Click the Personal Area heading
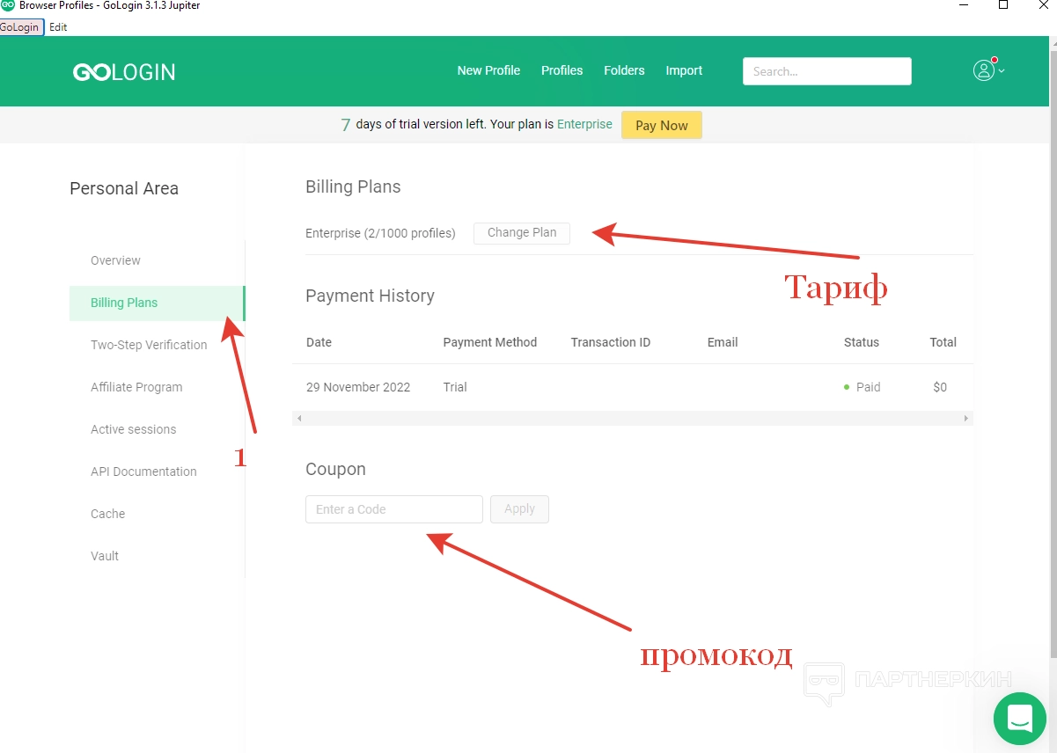The width and height of the screenshot is (1057, 753). (x=124, y=188)
